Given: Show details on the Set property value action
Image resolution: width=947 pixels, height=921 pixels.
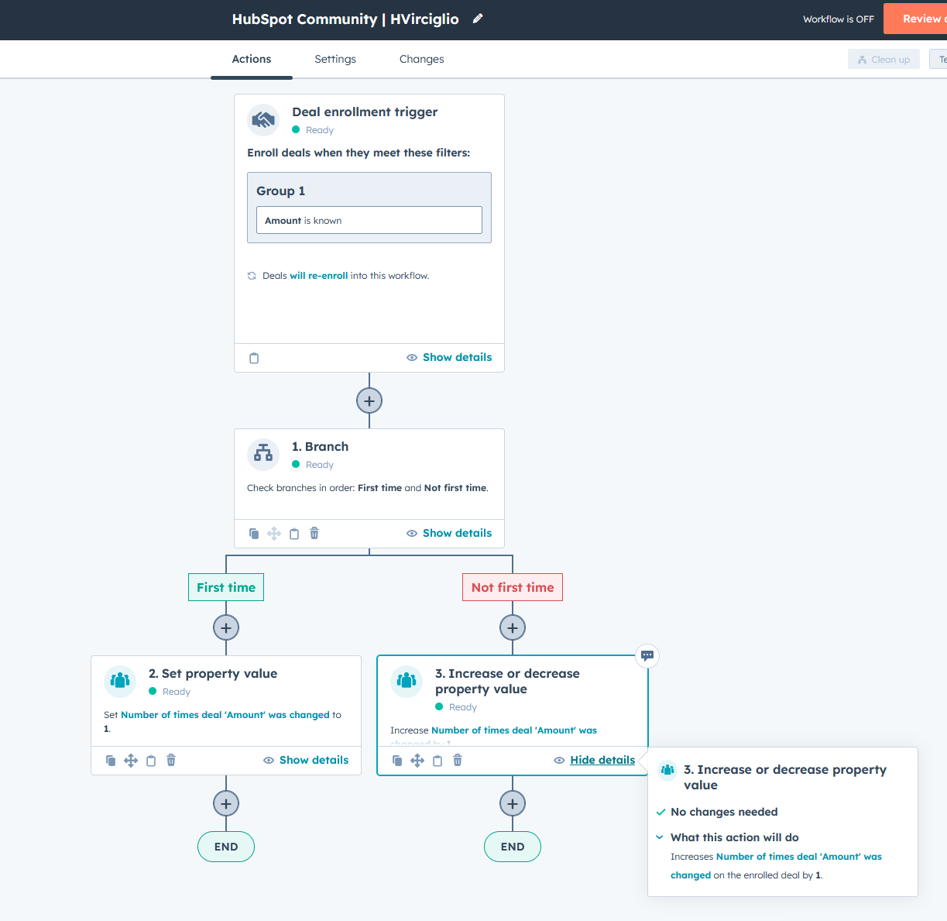Looking at the screenshot, I should point(306,760).
